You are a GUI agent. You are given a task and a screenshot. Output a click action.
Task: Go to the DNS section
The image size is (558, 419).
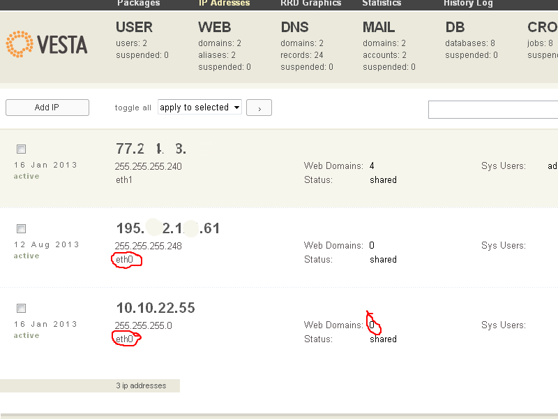click(294, 28)
